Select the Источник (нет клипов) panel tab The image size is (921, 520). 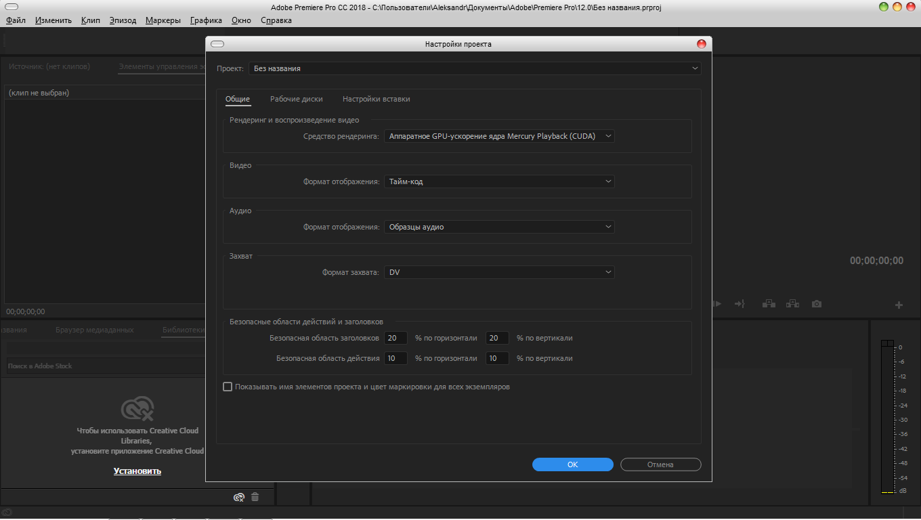49,66
